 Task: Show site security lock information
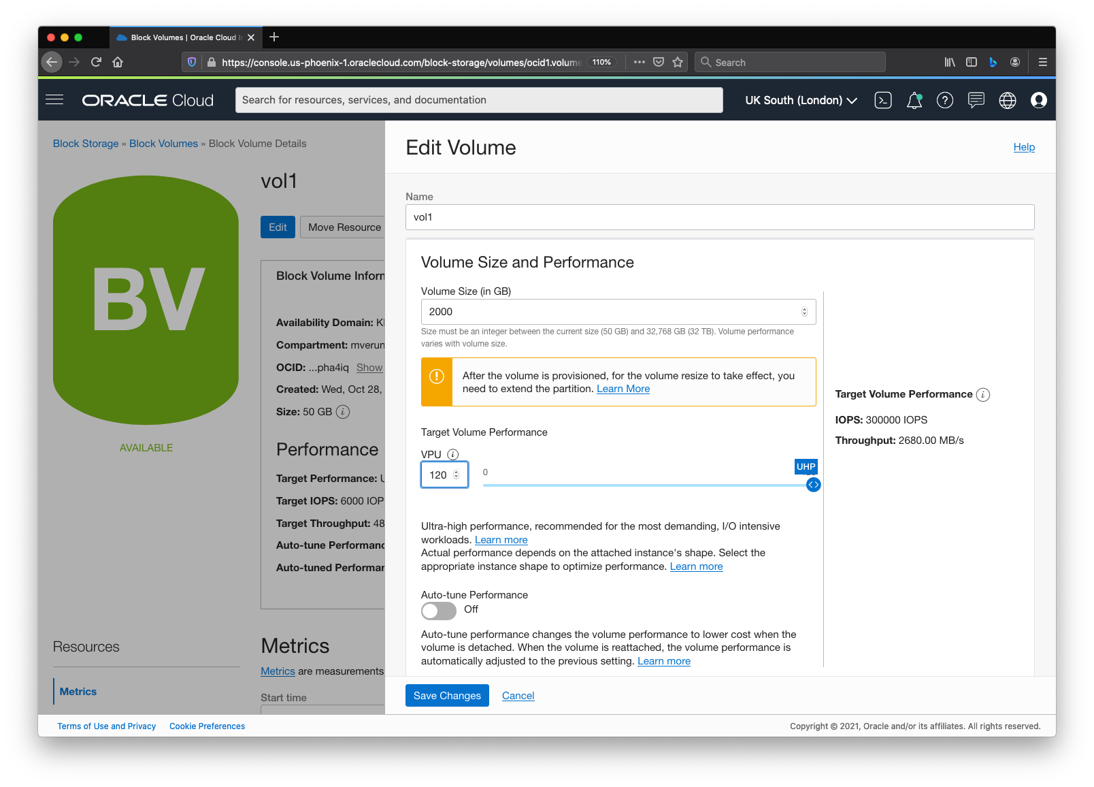(212, 62)
